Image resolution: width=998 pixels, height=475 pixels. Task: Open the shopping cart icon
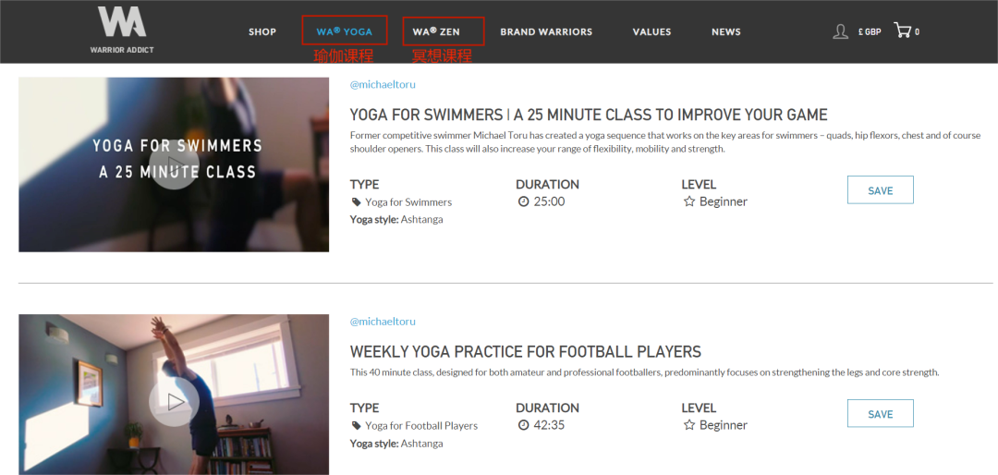902,30
